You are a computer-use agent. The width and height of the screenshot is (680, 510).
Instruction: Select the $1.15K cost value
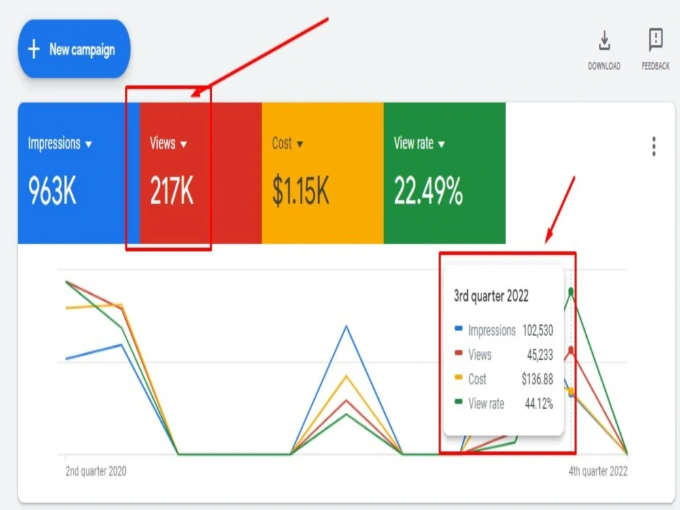coord(301,191)
